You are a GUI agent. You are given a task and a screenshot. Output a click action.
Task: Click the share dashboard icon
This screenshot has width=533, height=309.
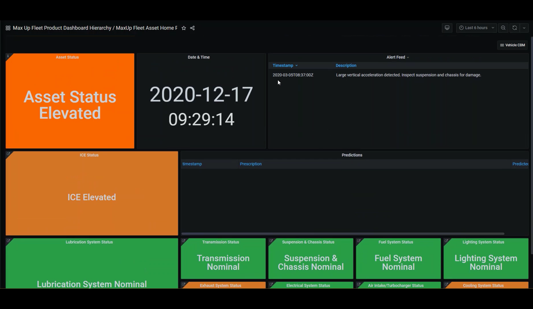pos(192,28)
